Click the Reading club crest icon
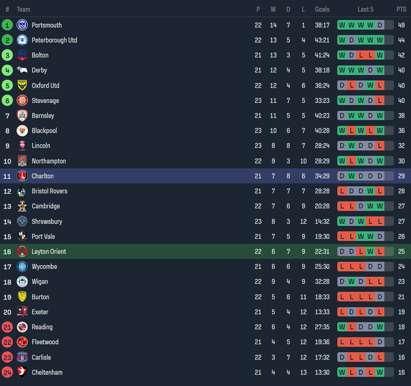Viewport: 411px width, 386px height. [x=22, y=327]
